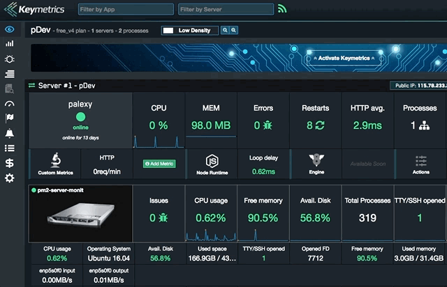447x287 pixels.
Task: Click the Ubuntu 16.04 operating system text
Action: tap(109, 258)
